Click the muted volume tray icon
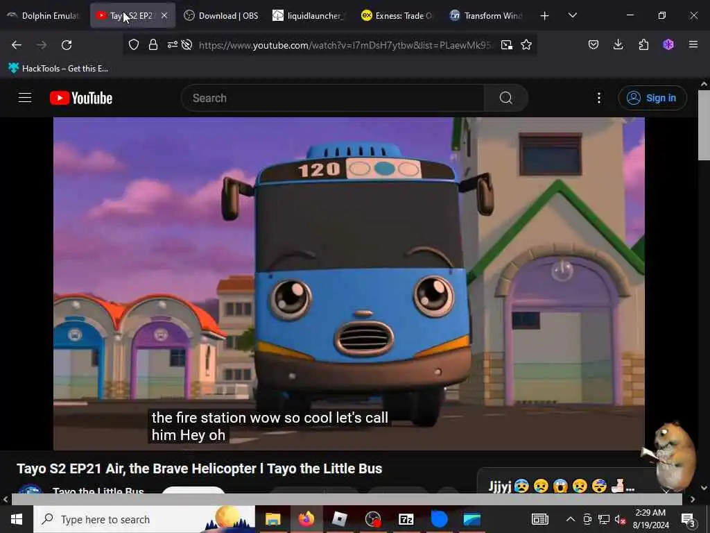Image resolution: width=710 pixels, height=533 pixels. pos(621,519)
